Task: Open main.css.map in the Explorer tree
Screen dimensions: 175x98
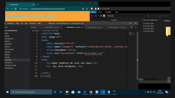Action: (x=9, y=49)
